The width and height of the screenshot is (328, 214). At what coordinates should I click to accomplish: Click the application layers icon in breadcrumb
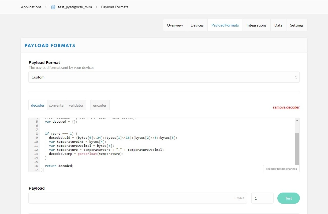(x=53, y=7)
